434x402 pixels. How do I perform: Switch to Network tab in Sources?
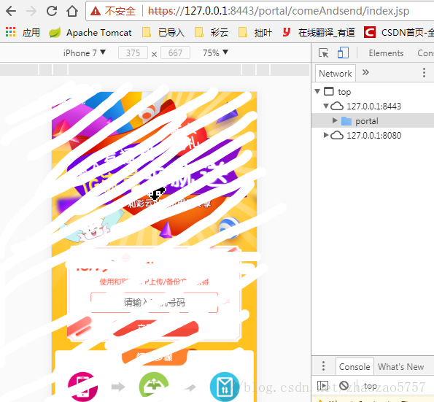click(336, 74)
